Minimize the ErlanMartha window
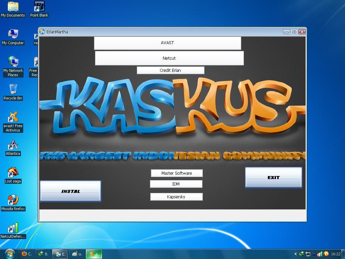Viewport: 345px width, 259px height. [x=286, y=32]
